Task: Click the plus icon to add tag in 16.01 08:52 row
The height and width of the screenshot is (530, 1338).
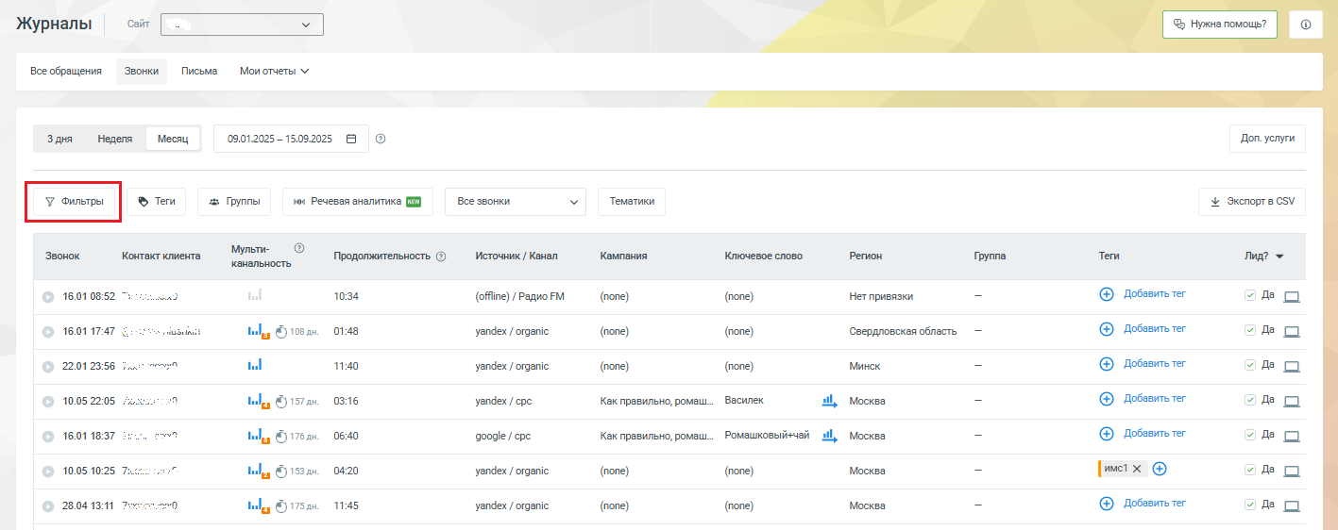Action: [1108, 294]
